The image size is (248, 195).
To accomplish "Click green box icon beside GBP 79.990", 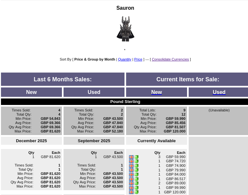I will [136, 170].
